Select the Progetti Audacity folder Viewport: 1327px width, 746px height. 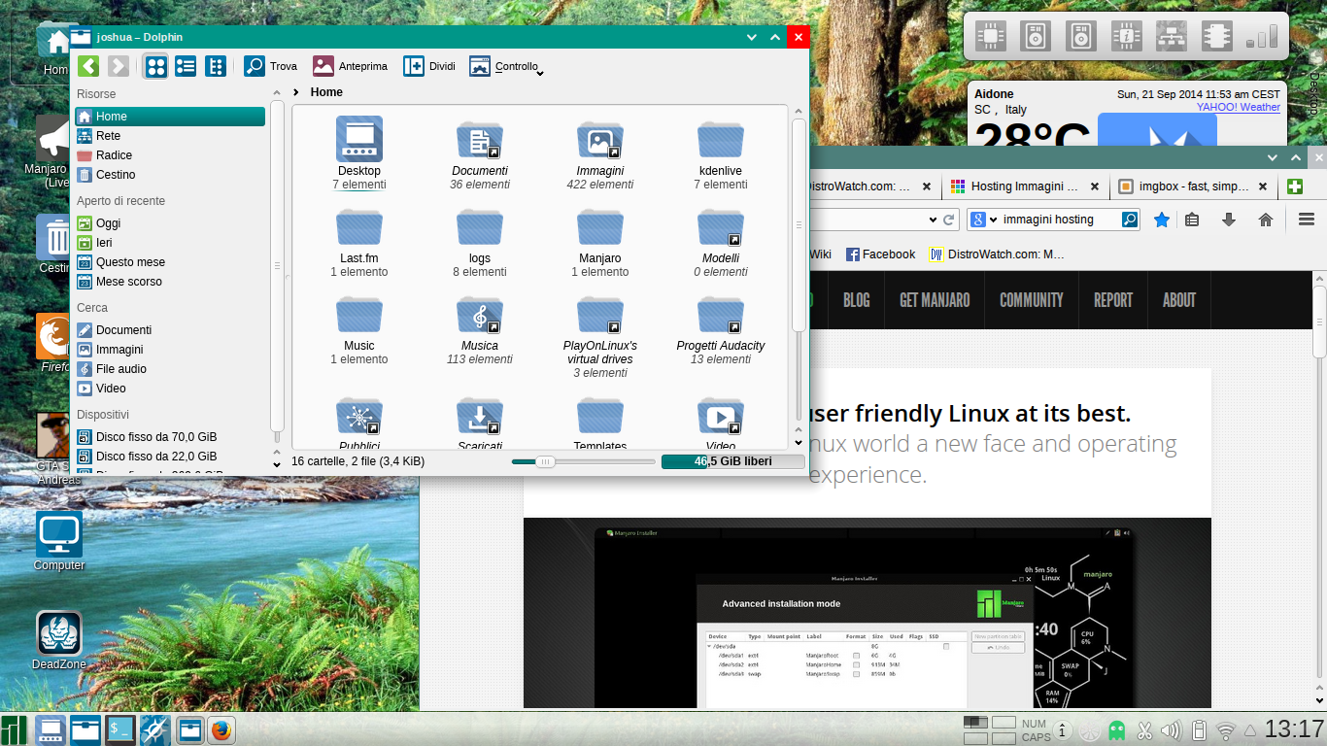[721, 316]
